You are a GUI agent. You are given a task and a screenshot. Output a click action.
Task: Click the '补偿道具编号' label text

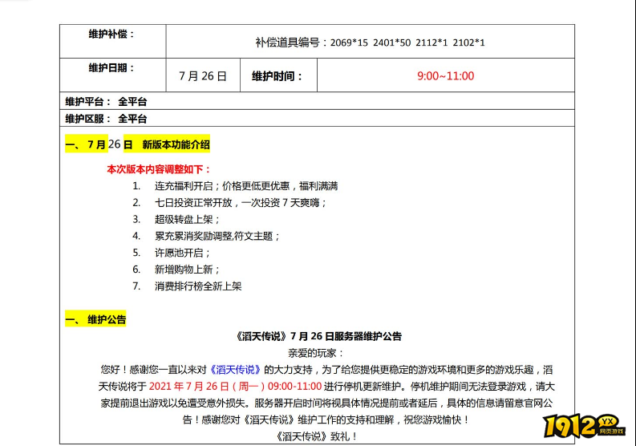[x=288, y=43]
